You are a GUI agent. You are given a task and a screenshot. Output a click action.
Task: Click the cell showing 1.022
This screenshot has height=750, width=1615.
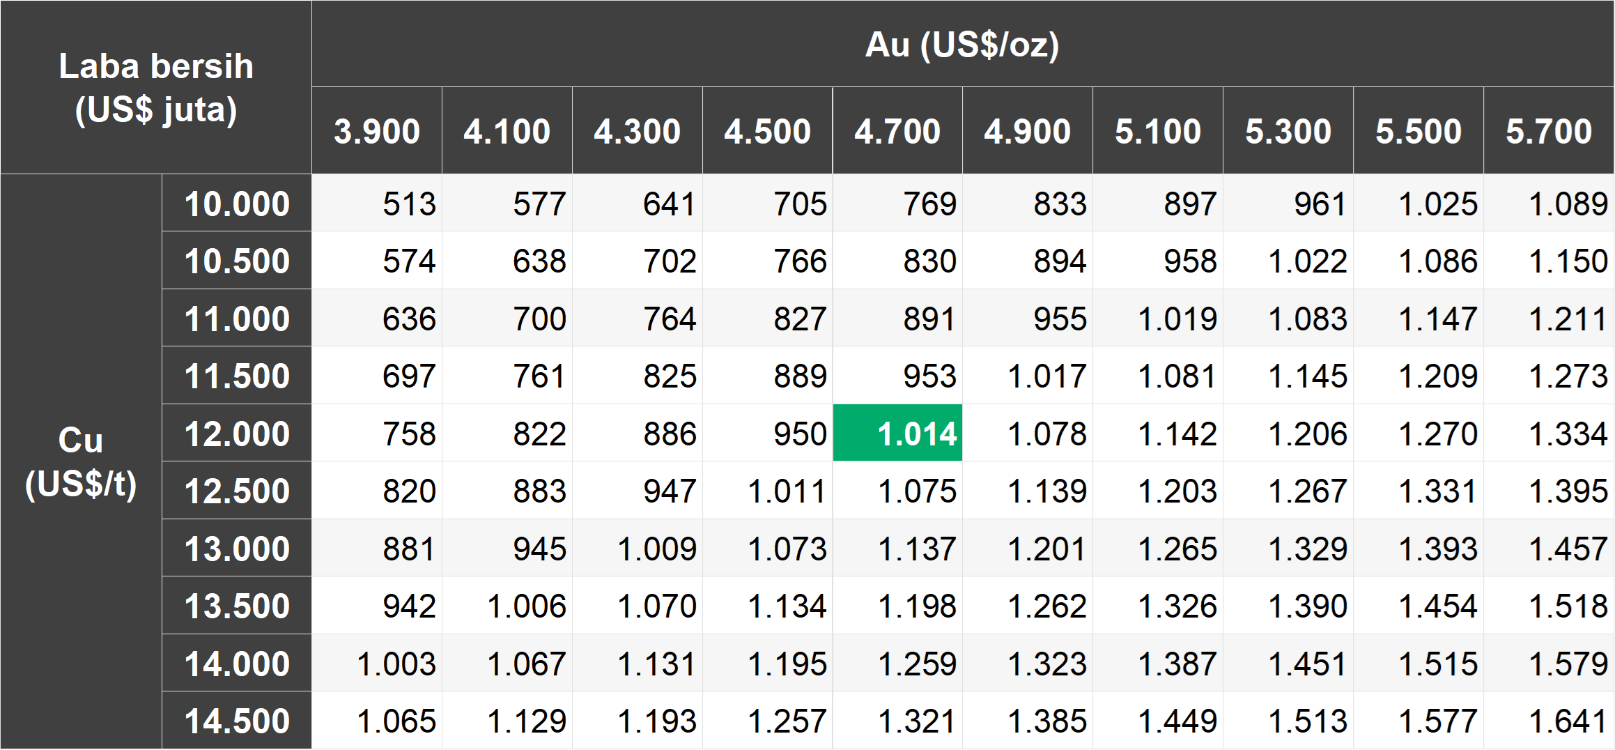click(x=1288, y=261)
